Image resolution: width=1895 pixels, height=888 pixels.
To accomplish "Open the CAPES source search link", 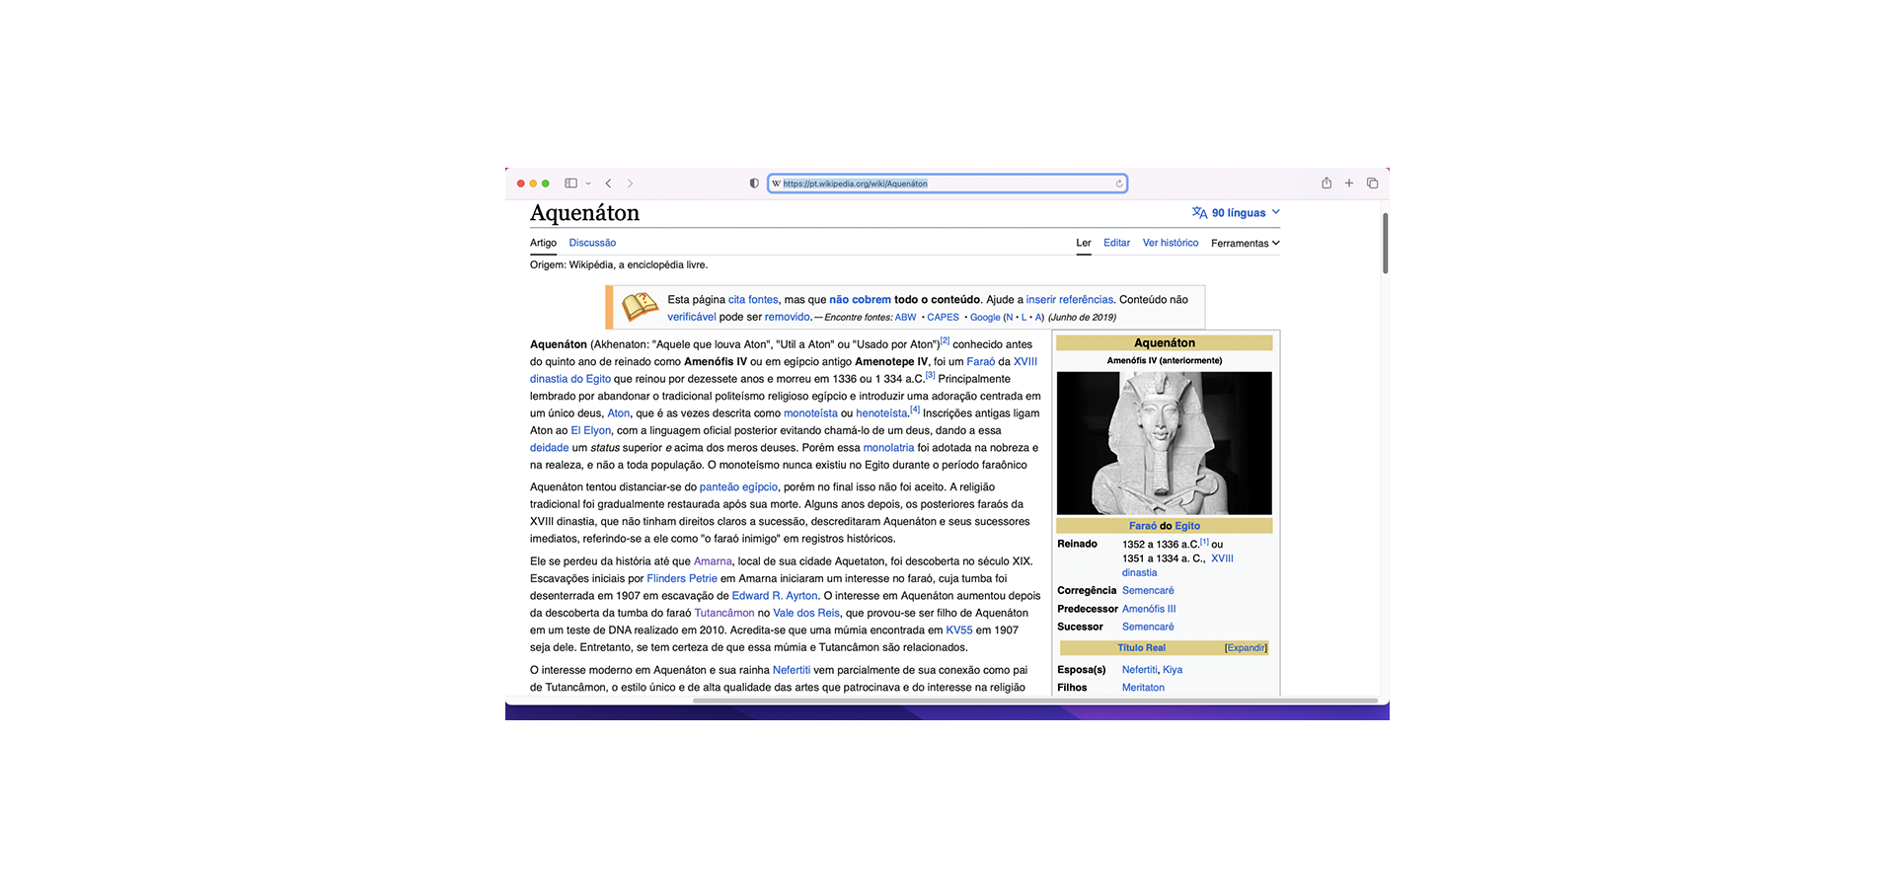I will pos(943,318).
